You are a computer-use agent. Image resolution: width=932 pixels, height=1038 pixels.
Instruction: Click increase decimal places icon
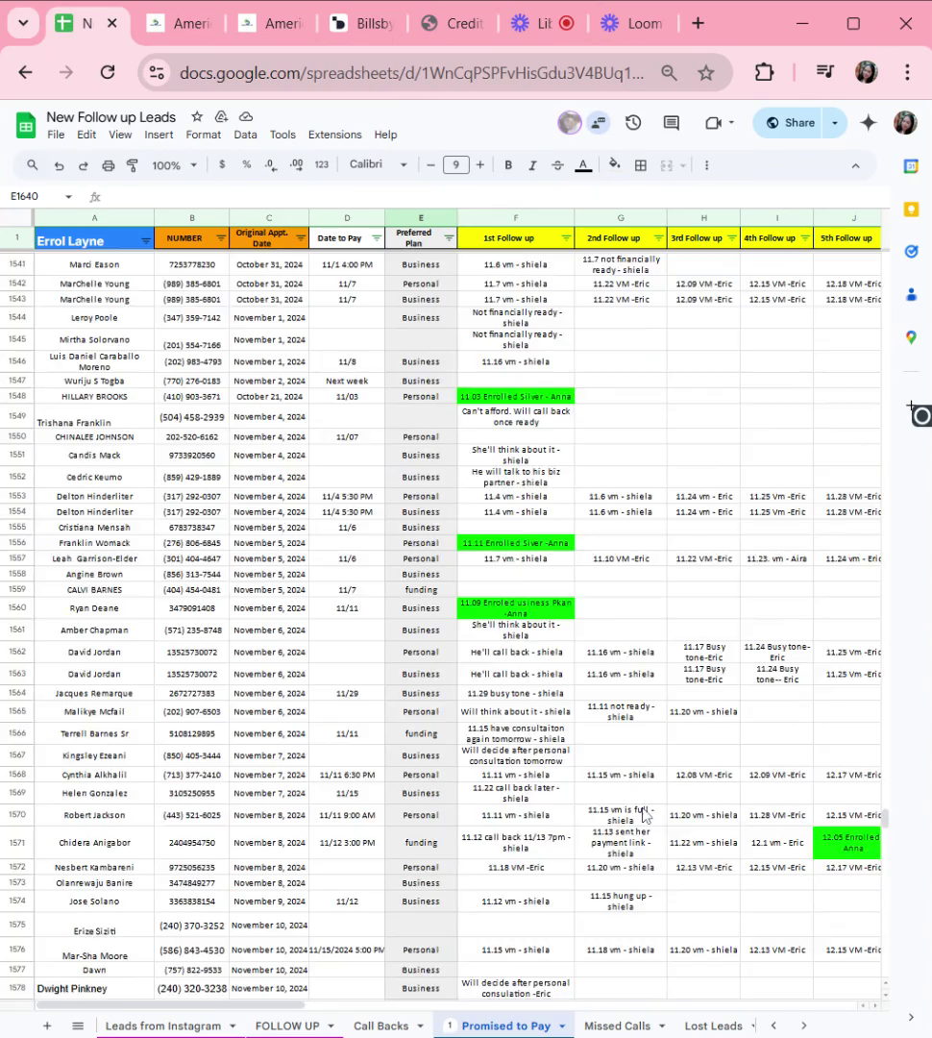tap(297, 165)
